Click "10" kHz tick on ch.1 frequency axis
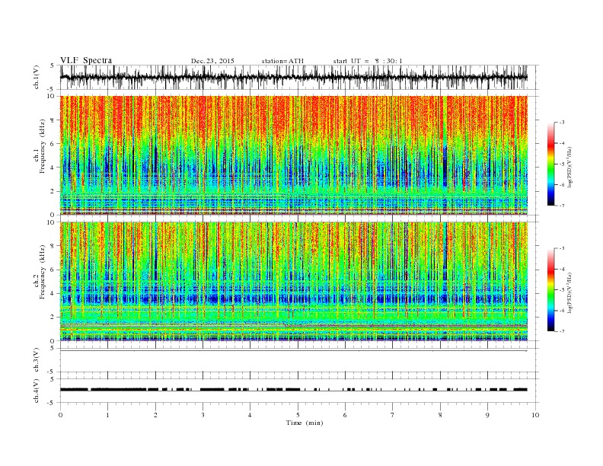Image resolution: width=603 pixels, height=466 pixels. click(x=52, y=96)
